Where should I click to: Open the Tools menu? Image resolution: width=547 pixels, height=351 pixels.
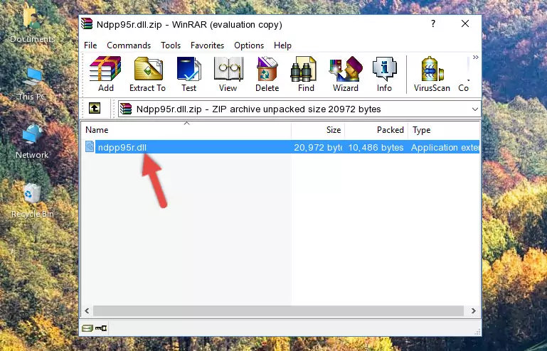(171, 45)
